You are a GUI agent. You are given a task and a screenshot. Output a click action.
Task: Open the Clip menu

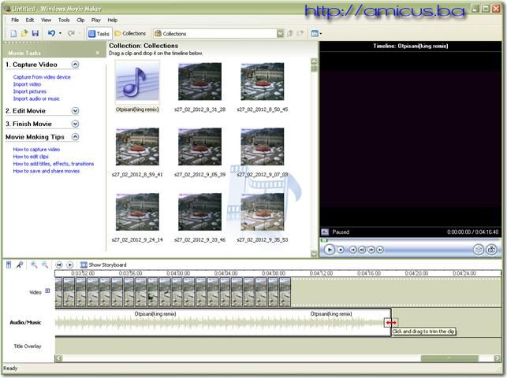coord(80,20)
